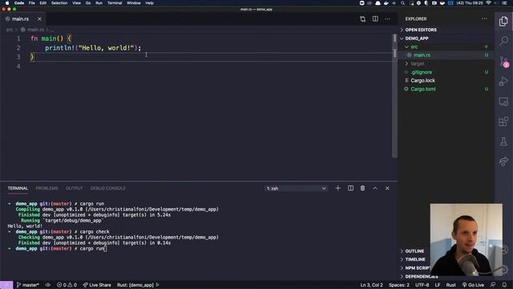
Task: Switch to the OUTPUT tab
Action: (74, 189)
